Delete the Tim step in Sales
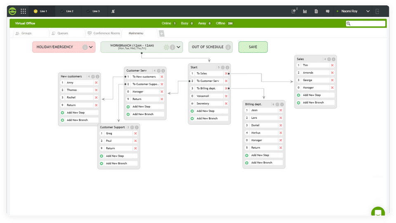The width and height of the screenshot is (396, 223). (332, 65)
